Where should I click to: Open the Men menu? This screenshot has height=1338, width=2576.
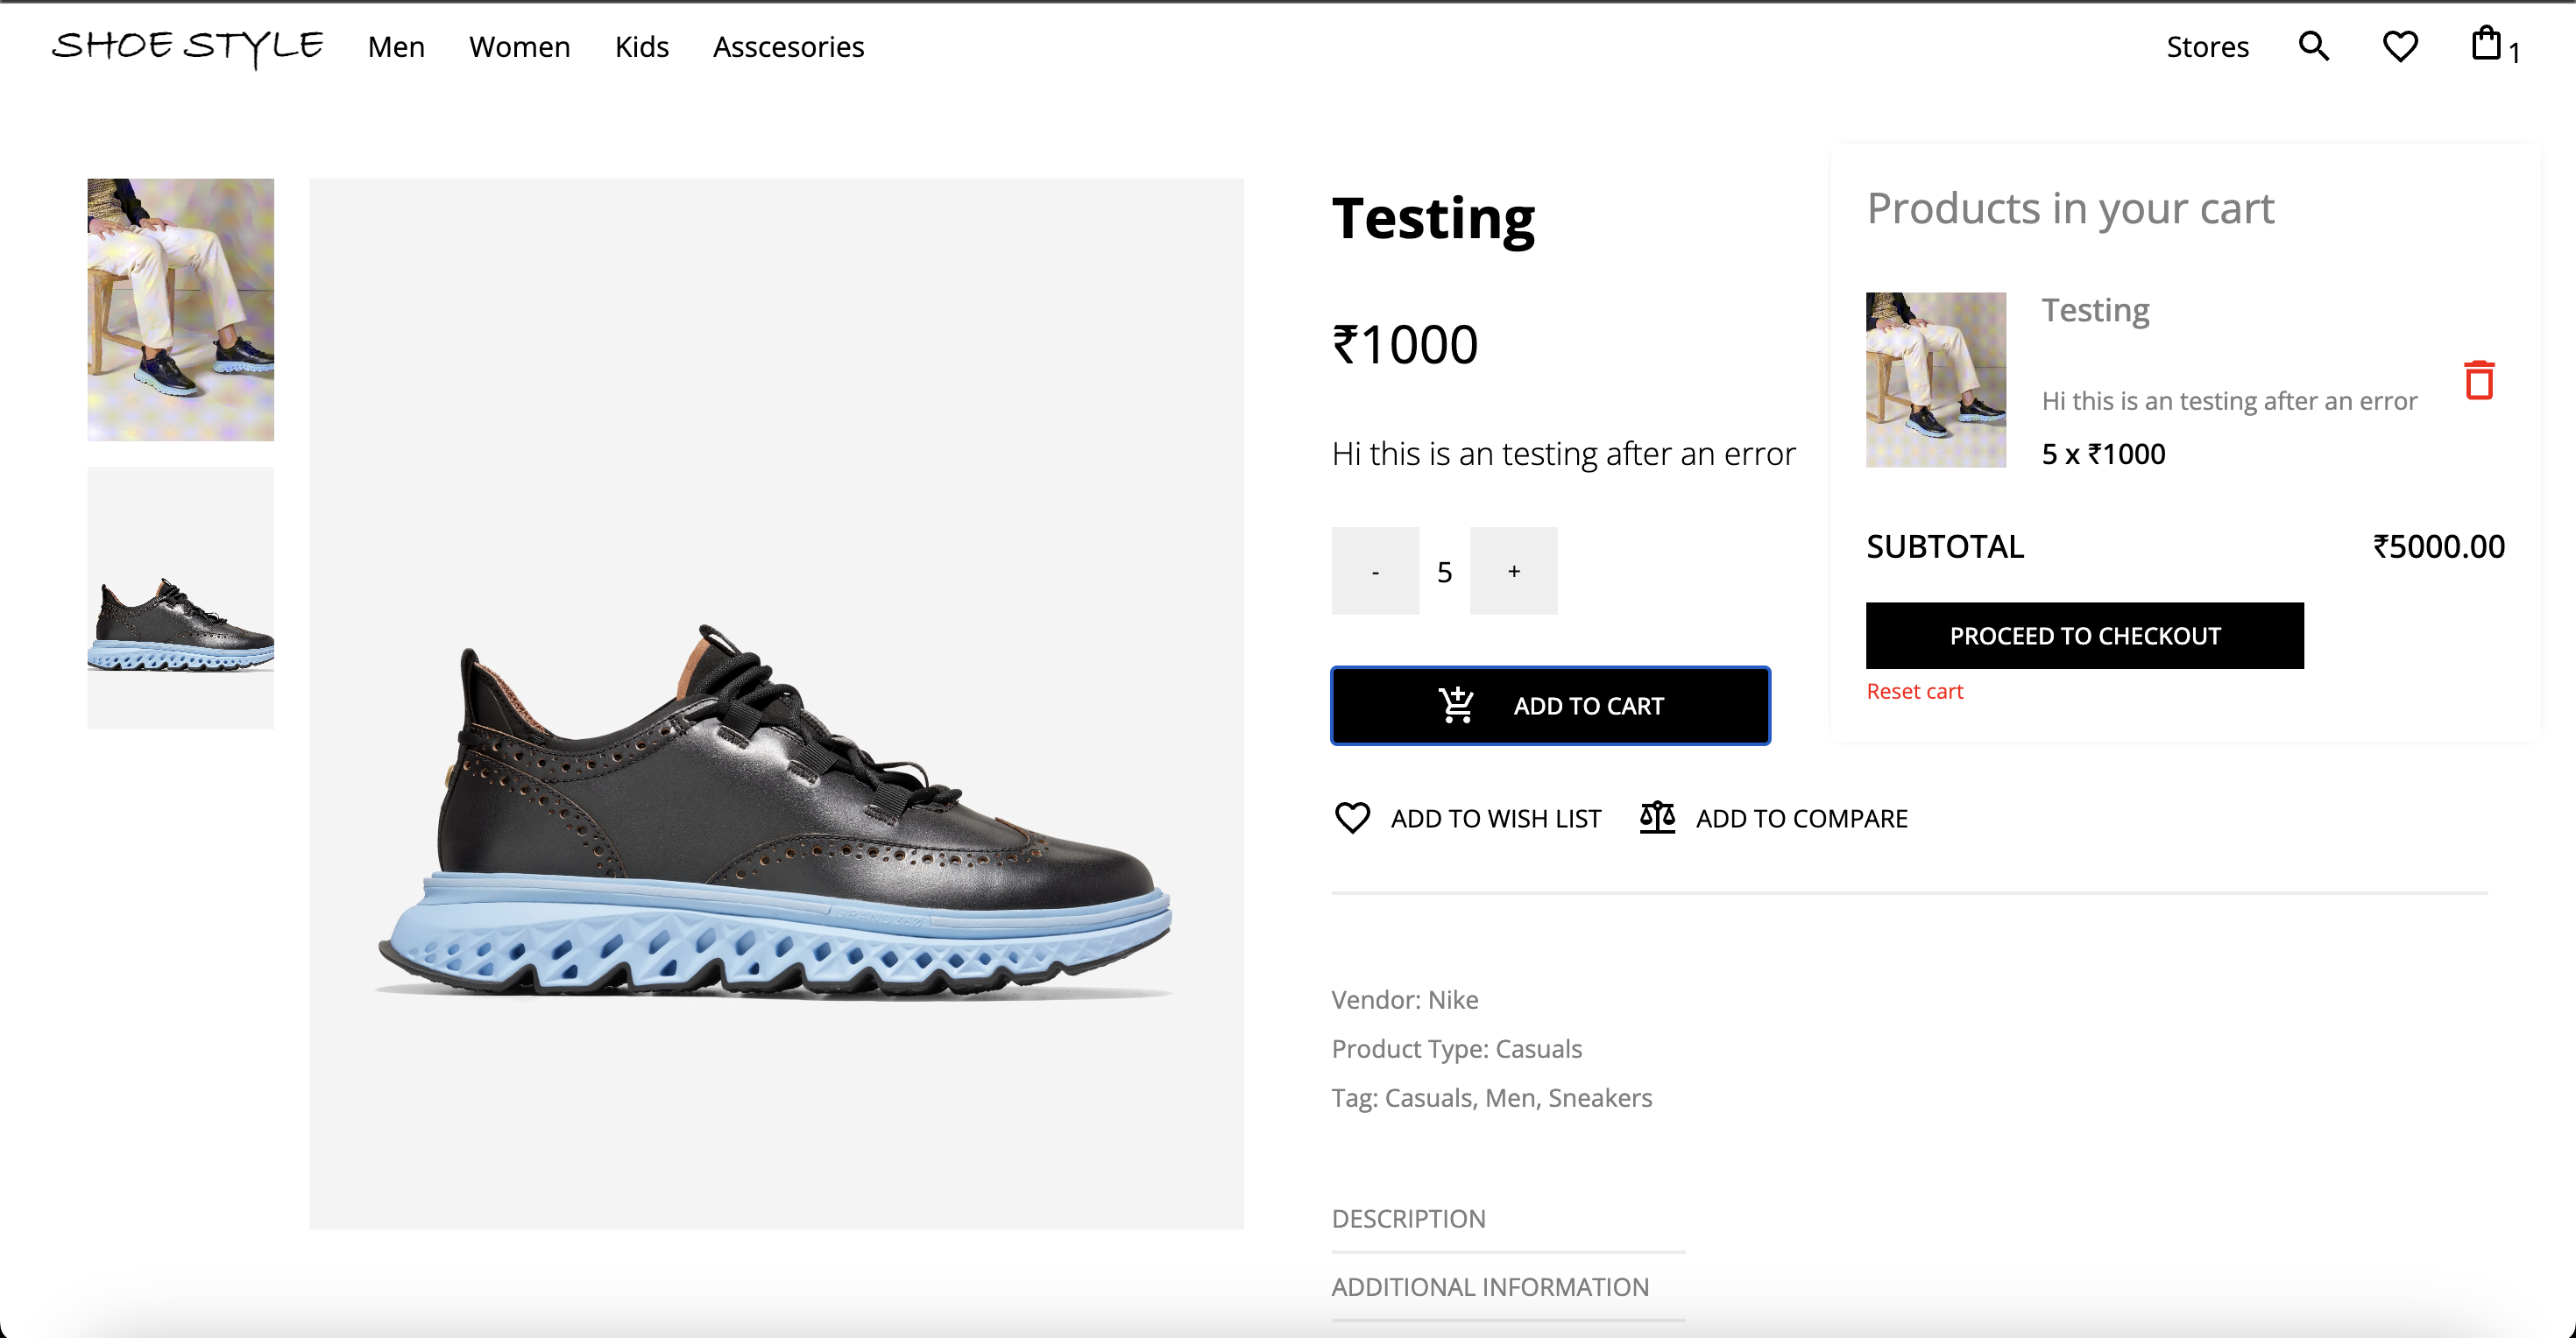pyautogui.click(x=395, y=46)
